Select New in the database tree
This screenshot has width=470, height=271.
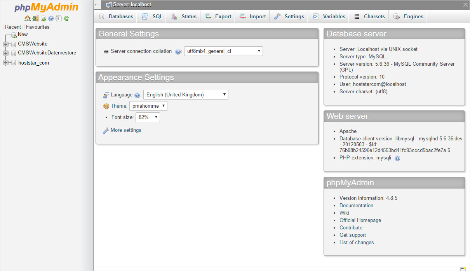tap(23, 35)
